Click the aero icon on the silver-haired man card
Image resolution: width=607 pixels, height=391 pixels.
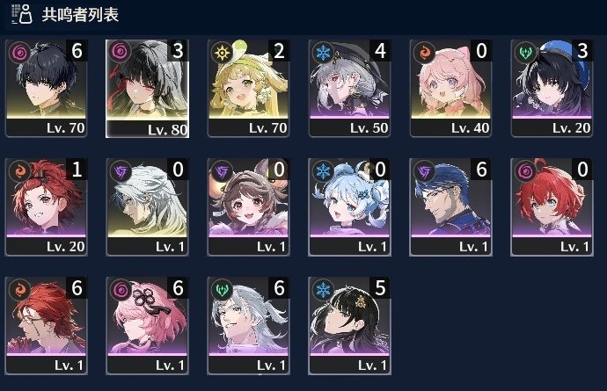222,289
